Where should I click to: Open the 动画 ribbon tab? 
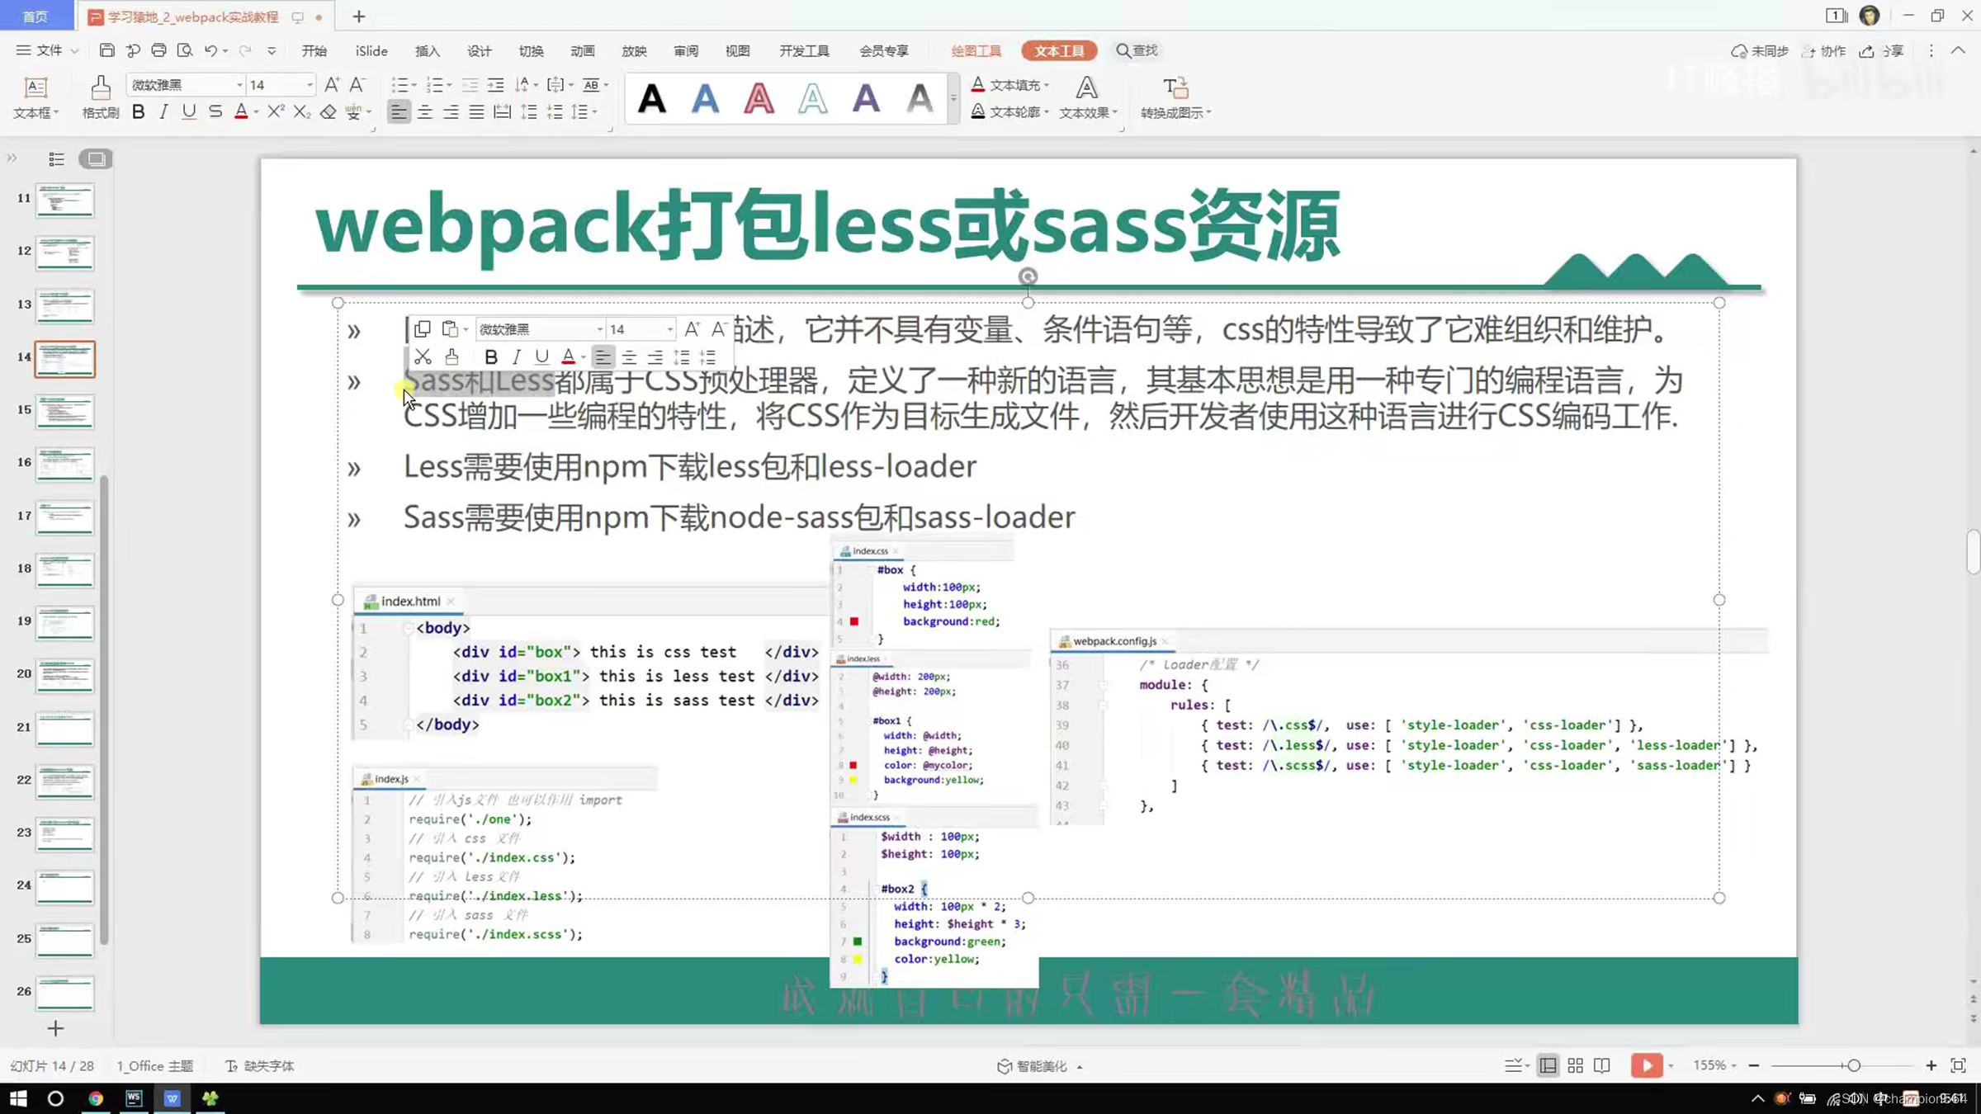583,50
